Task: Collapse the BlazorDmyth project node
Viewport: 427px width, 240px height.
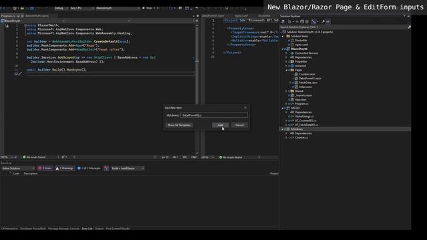Action: point(283,49)
